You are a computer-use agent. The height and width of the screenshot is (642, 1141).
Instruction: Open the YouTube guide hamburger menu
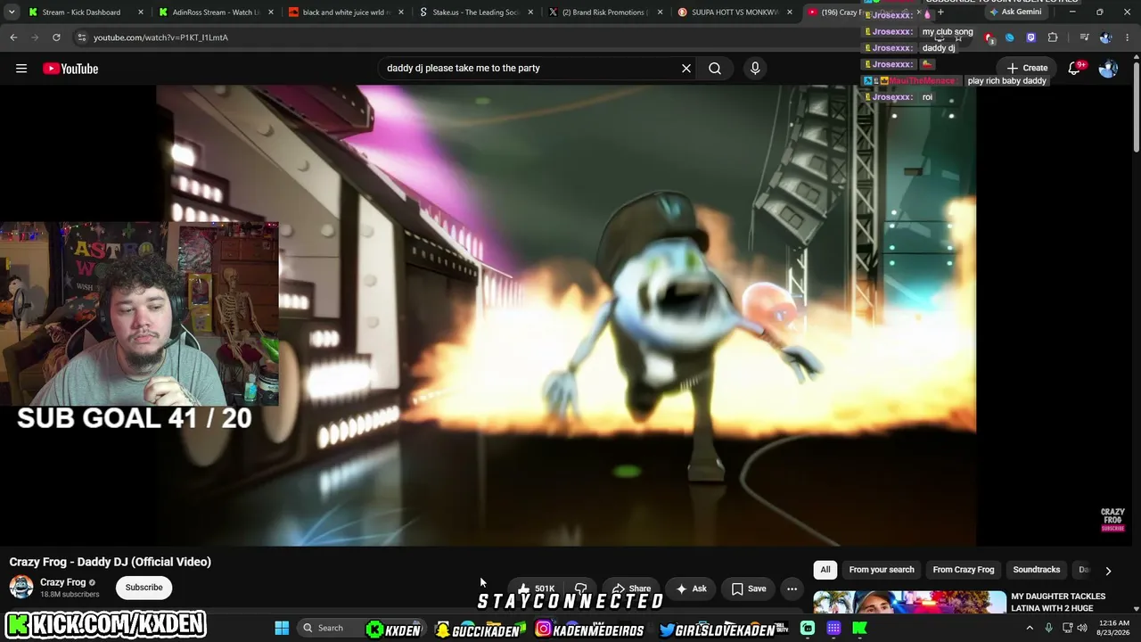pyautogui.click(x=21, y=69)
